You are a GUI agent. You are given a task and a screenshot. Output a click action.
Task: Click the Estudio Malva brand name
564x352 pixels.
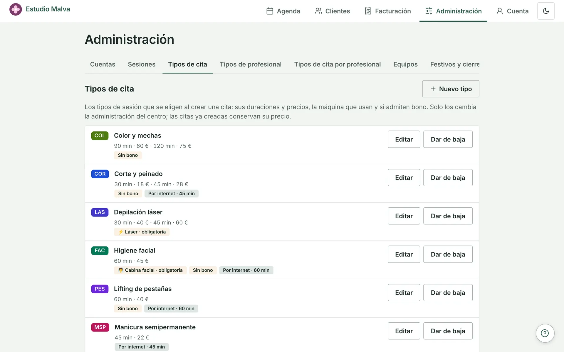click(x=48, y=9)
